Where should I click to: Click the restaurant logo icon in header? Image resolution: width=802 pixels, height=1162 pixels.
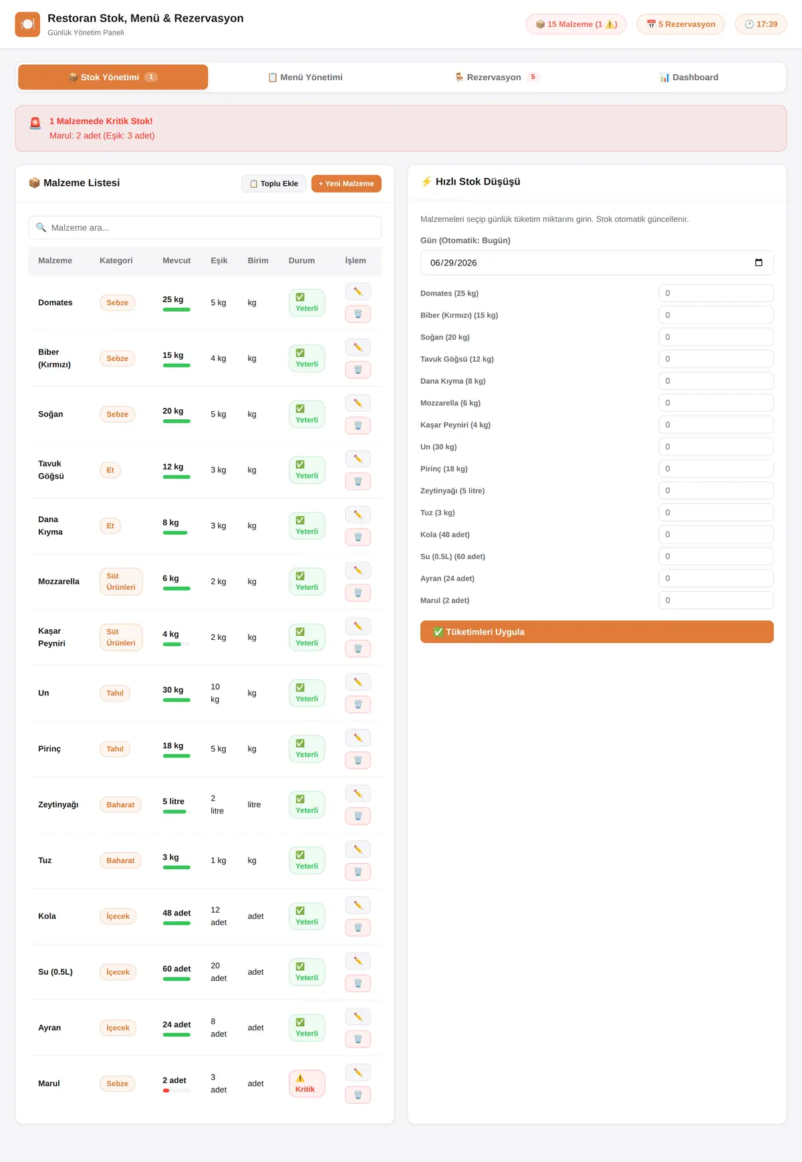click(27, 24)
